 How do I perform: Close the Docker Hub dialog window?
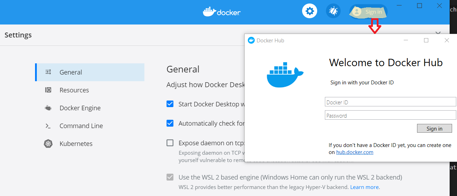point(446,40)
